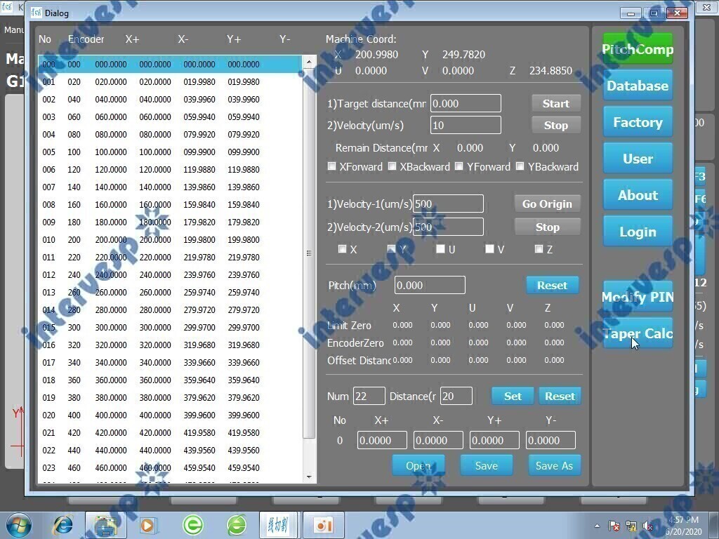Open the PitchComp page
The width and height of the screenshot is (719, 539).
638,49
